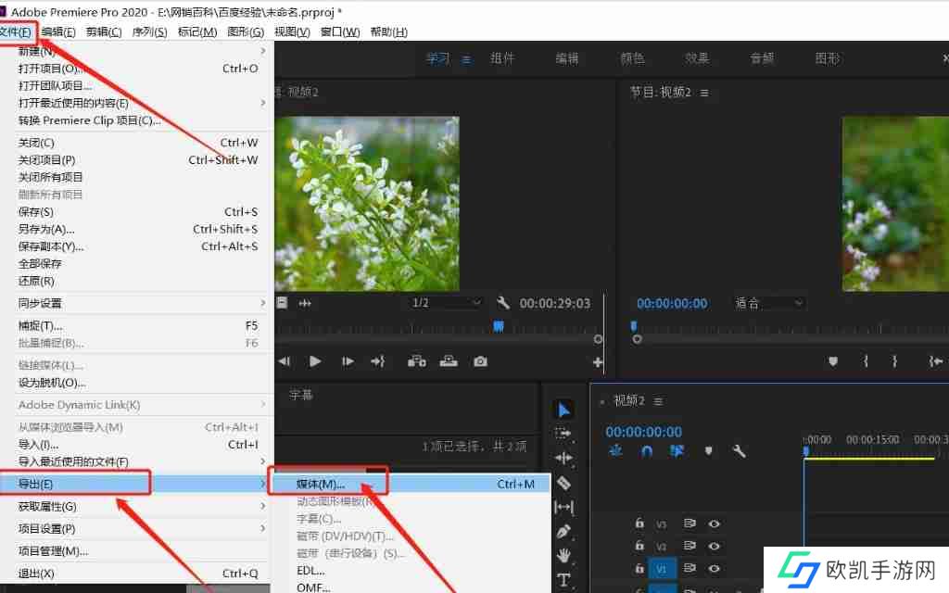
Task: Export a frame using the camera icon
Action: pos(480,361)
